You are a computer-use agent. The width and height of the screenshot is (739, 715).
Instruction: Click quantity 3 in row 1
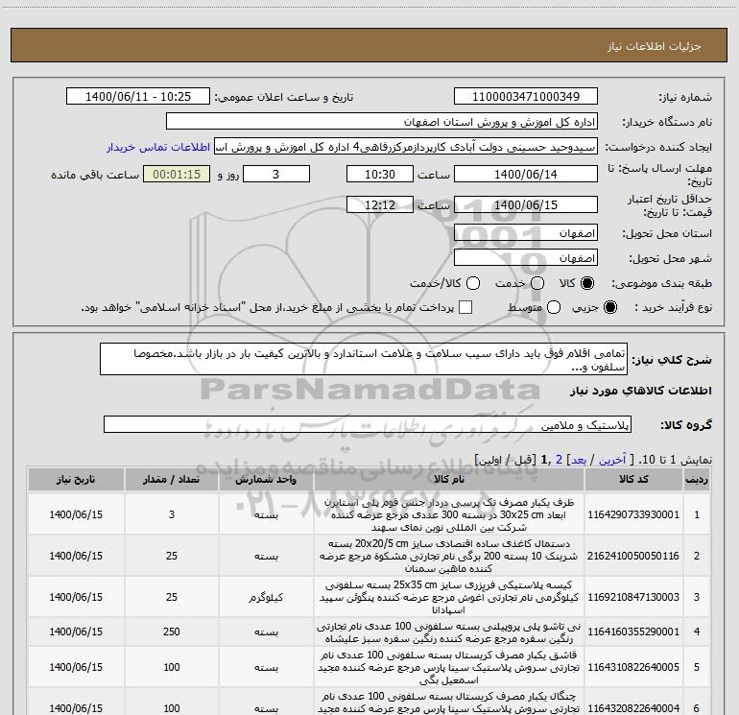coord(172,514)
